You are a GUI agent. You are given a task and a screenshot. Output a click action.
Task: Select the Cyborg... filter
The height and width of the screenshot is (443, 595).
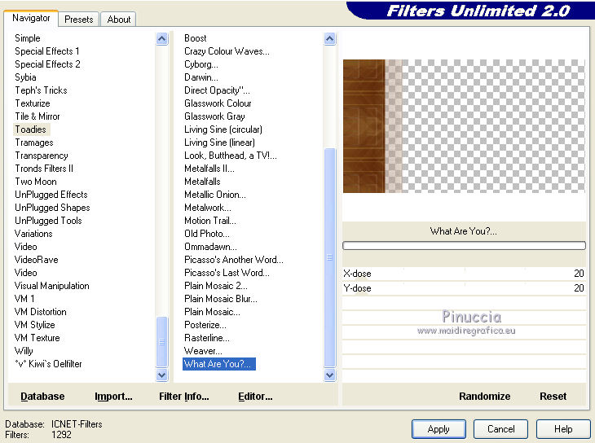[x=201, y=64]
